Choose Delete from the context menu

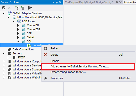coord(89,55)
